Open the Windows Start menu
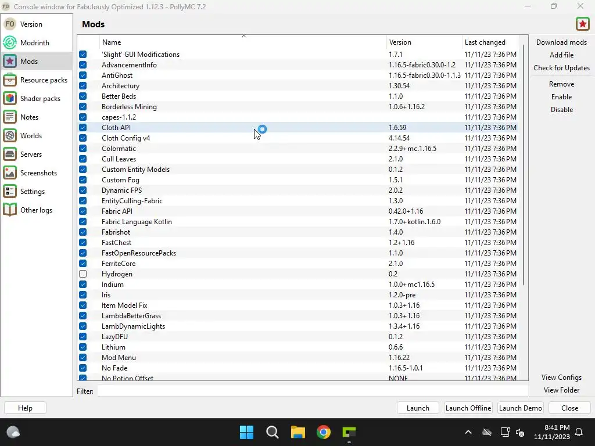The height and width of the screenshot is (446, 595). 246,432
